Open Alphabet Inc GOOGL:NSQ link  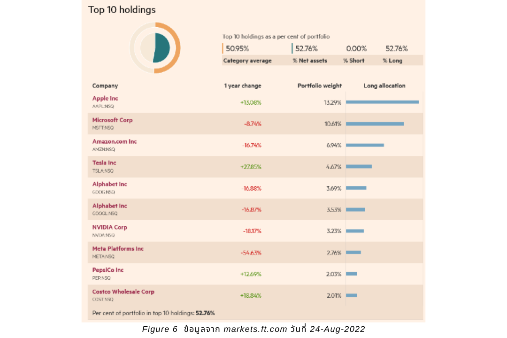[109, 206]
